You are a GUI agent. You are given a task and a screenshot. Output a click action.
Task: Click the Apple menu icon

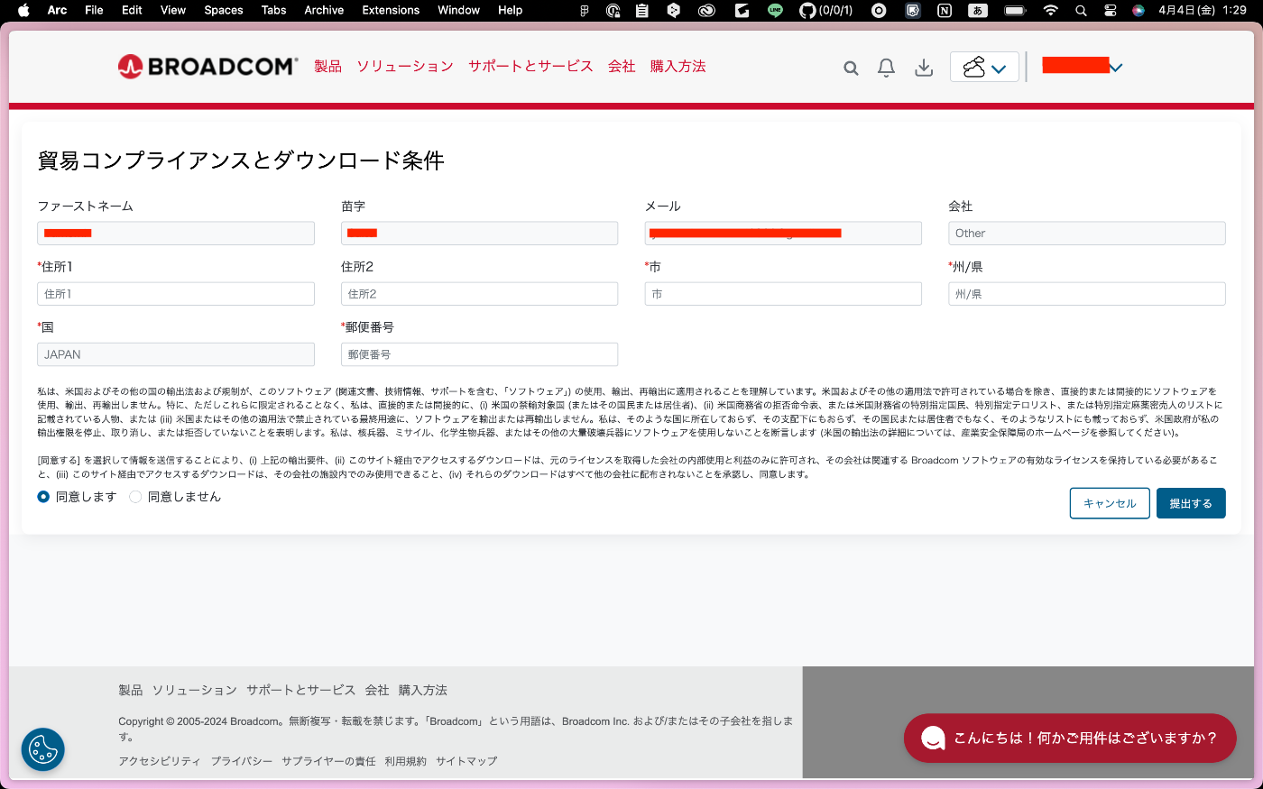(23, 10)
